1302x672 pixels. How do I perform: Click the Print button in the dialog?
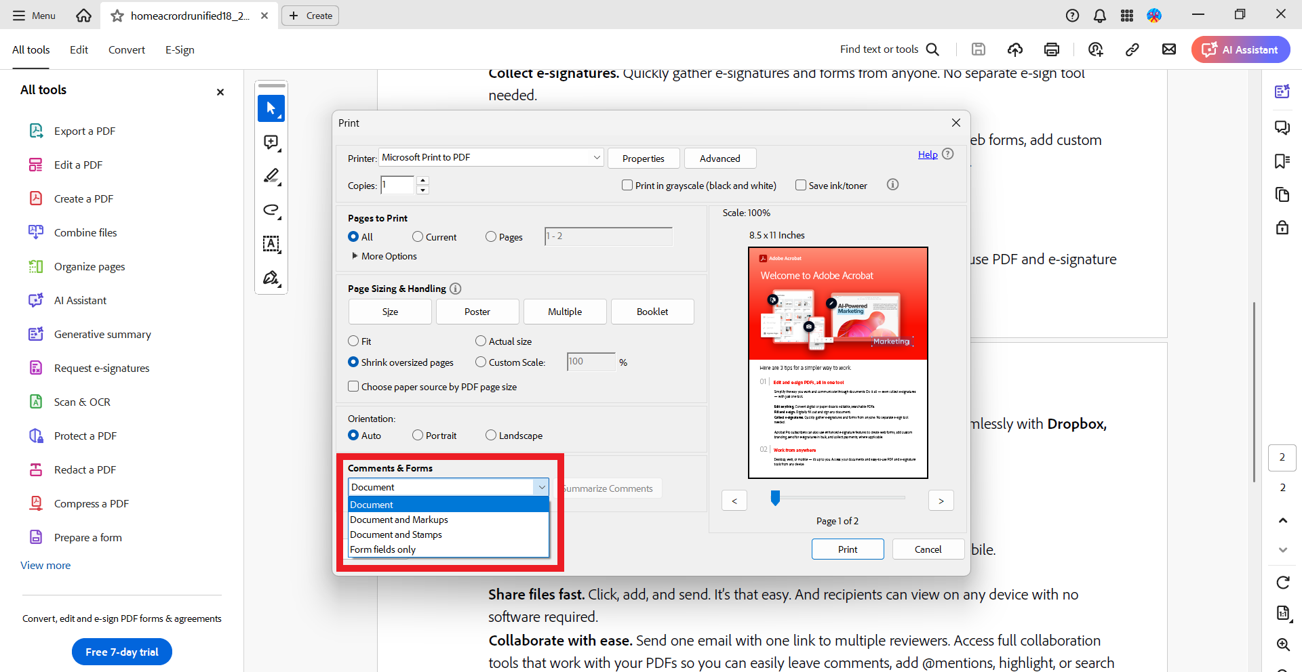tap(848, 549)
